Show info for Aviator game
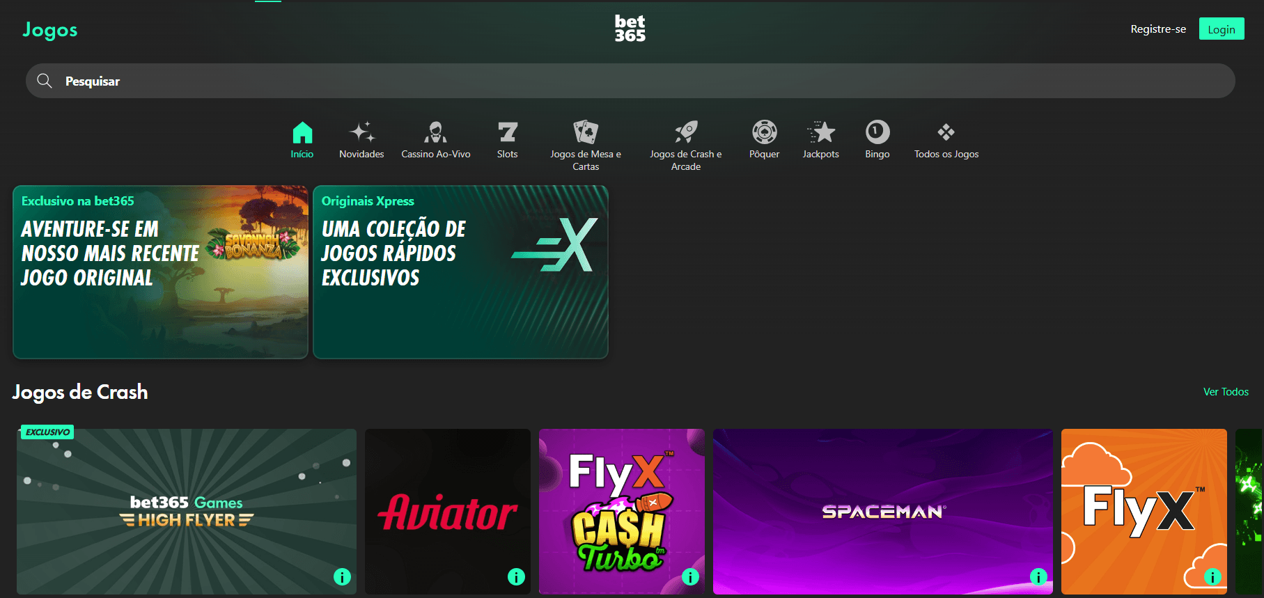The width and height of the screenshot is (1264, 598). click(516, 576)
